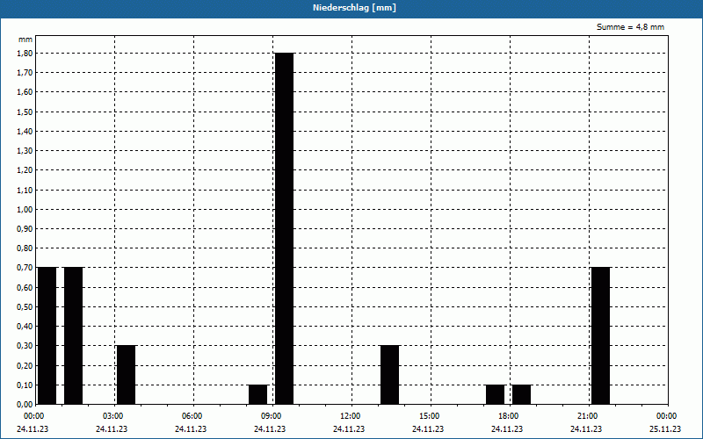
Task: Click the 0,20 y-axis value
Action: (25, 365)
